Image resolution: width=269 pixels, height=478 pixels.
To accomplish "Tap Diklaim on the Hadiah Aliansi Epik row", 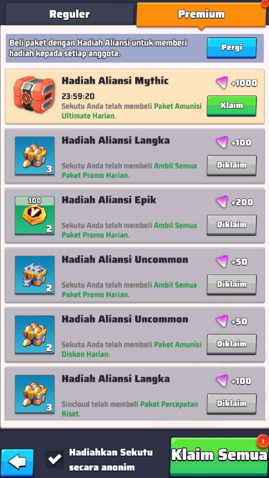I will point(232,225).
